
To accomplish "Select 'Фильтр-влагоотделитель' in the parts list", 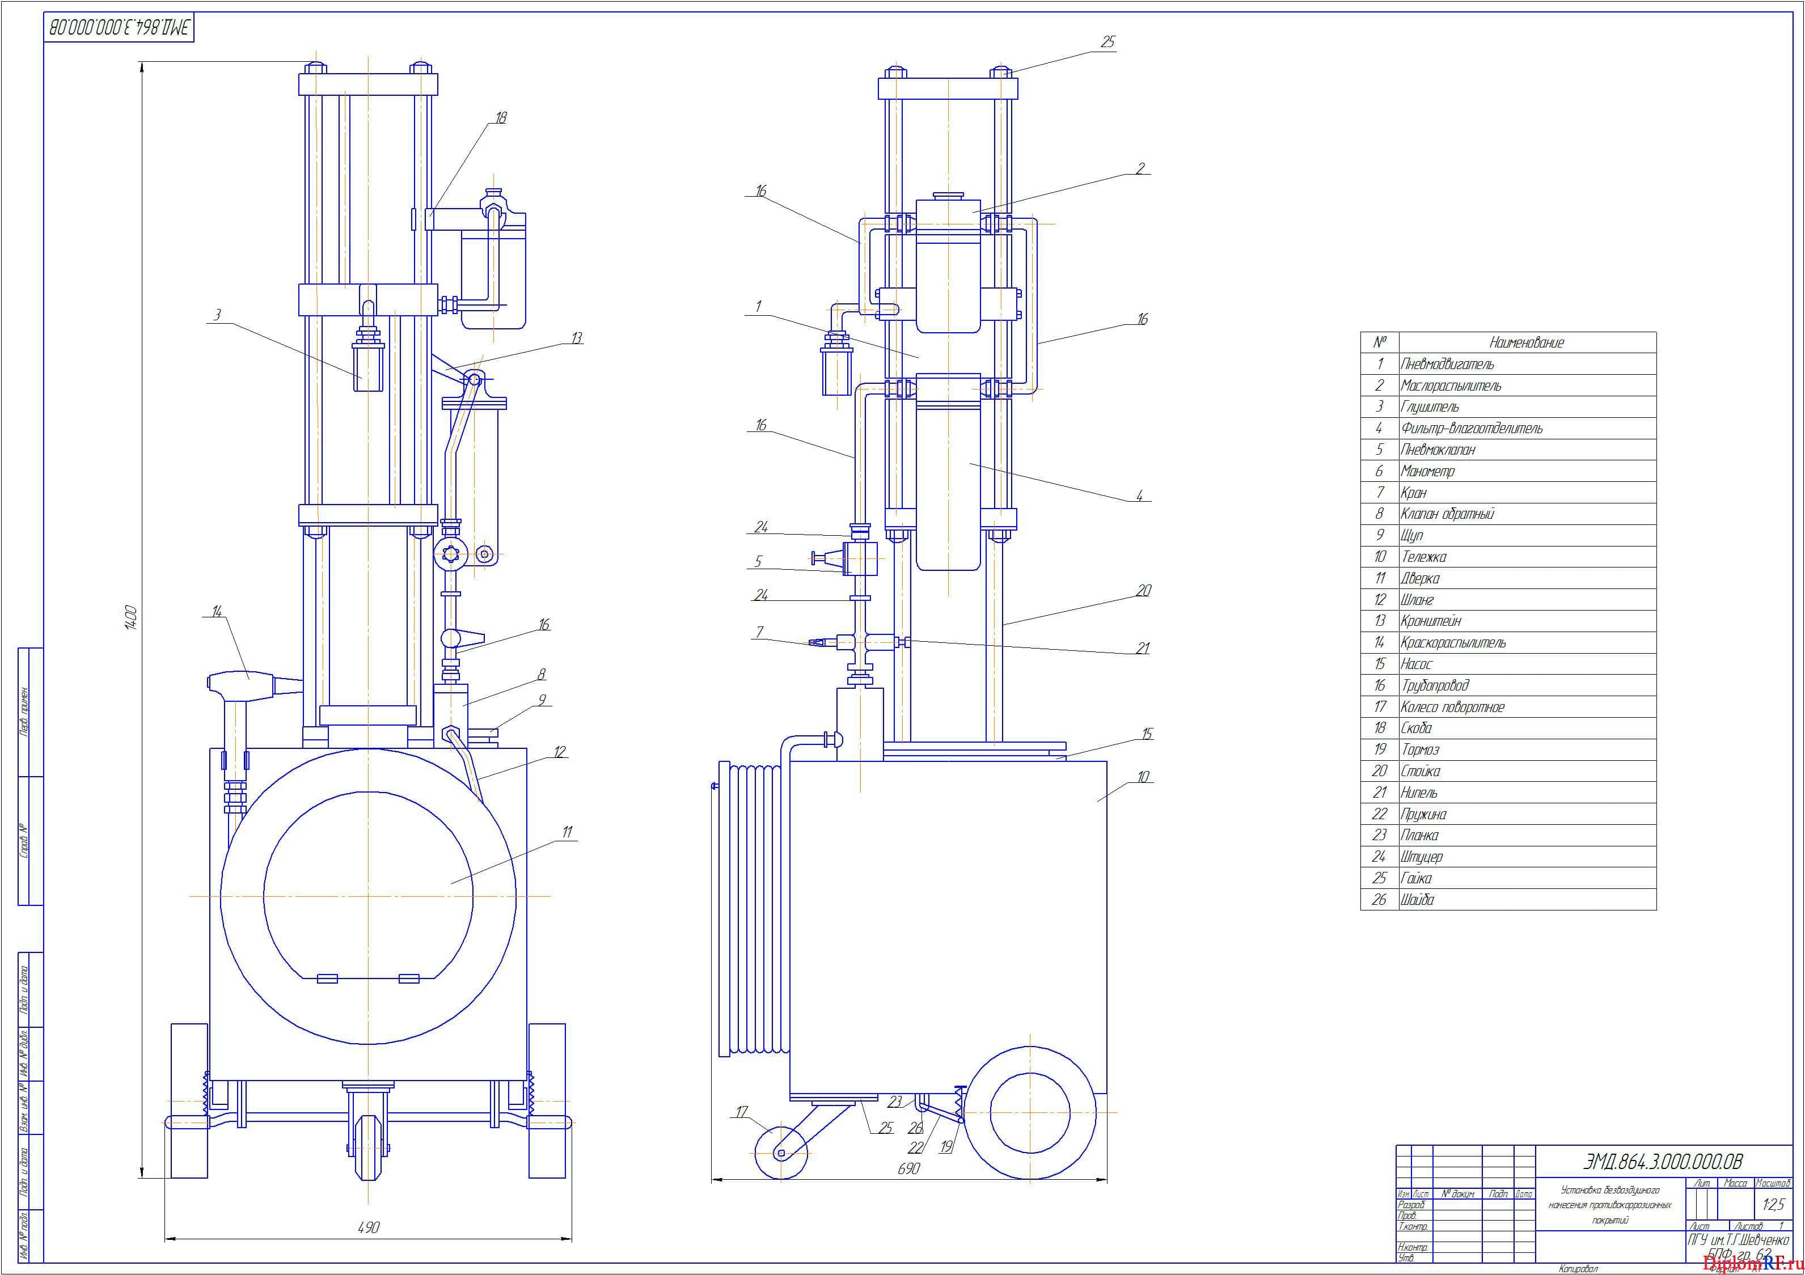I will pos(1508,429).
